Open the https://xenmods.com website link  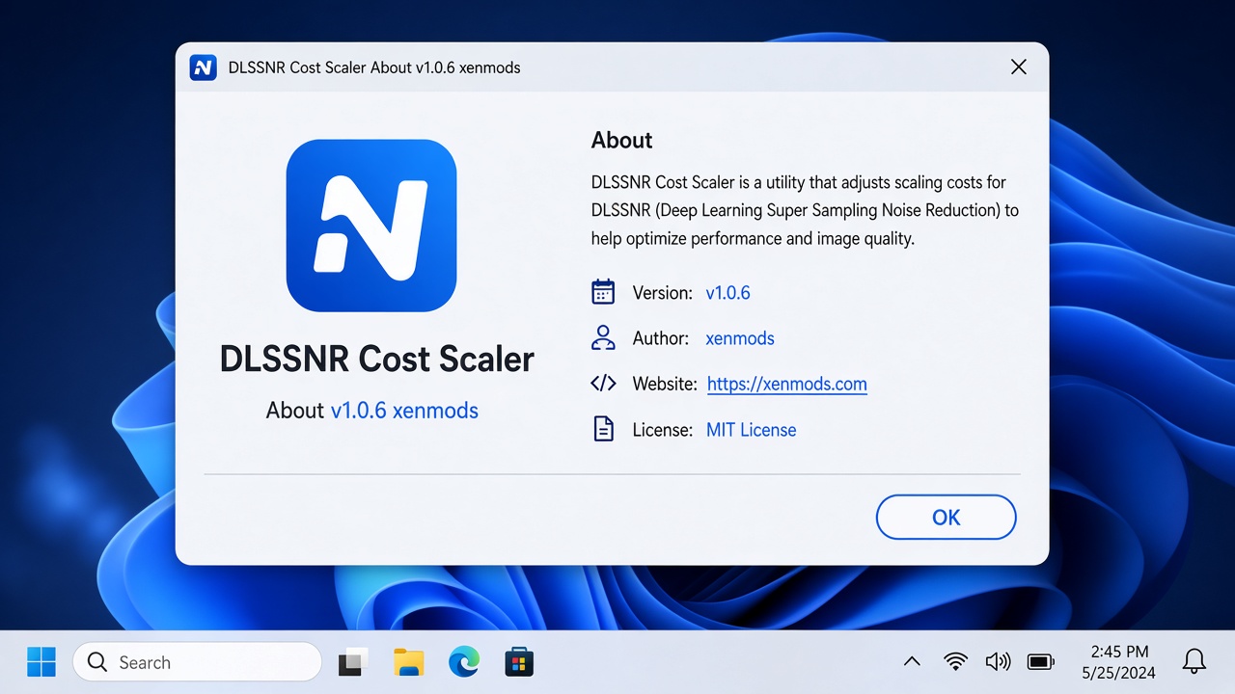[787, 384]
